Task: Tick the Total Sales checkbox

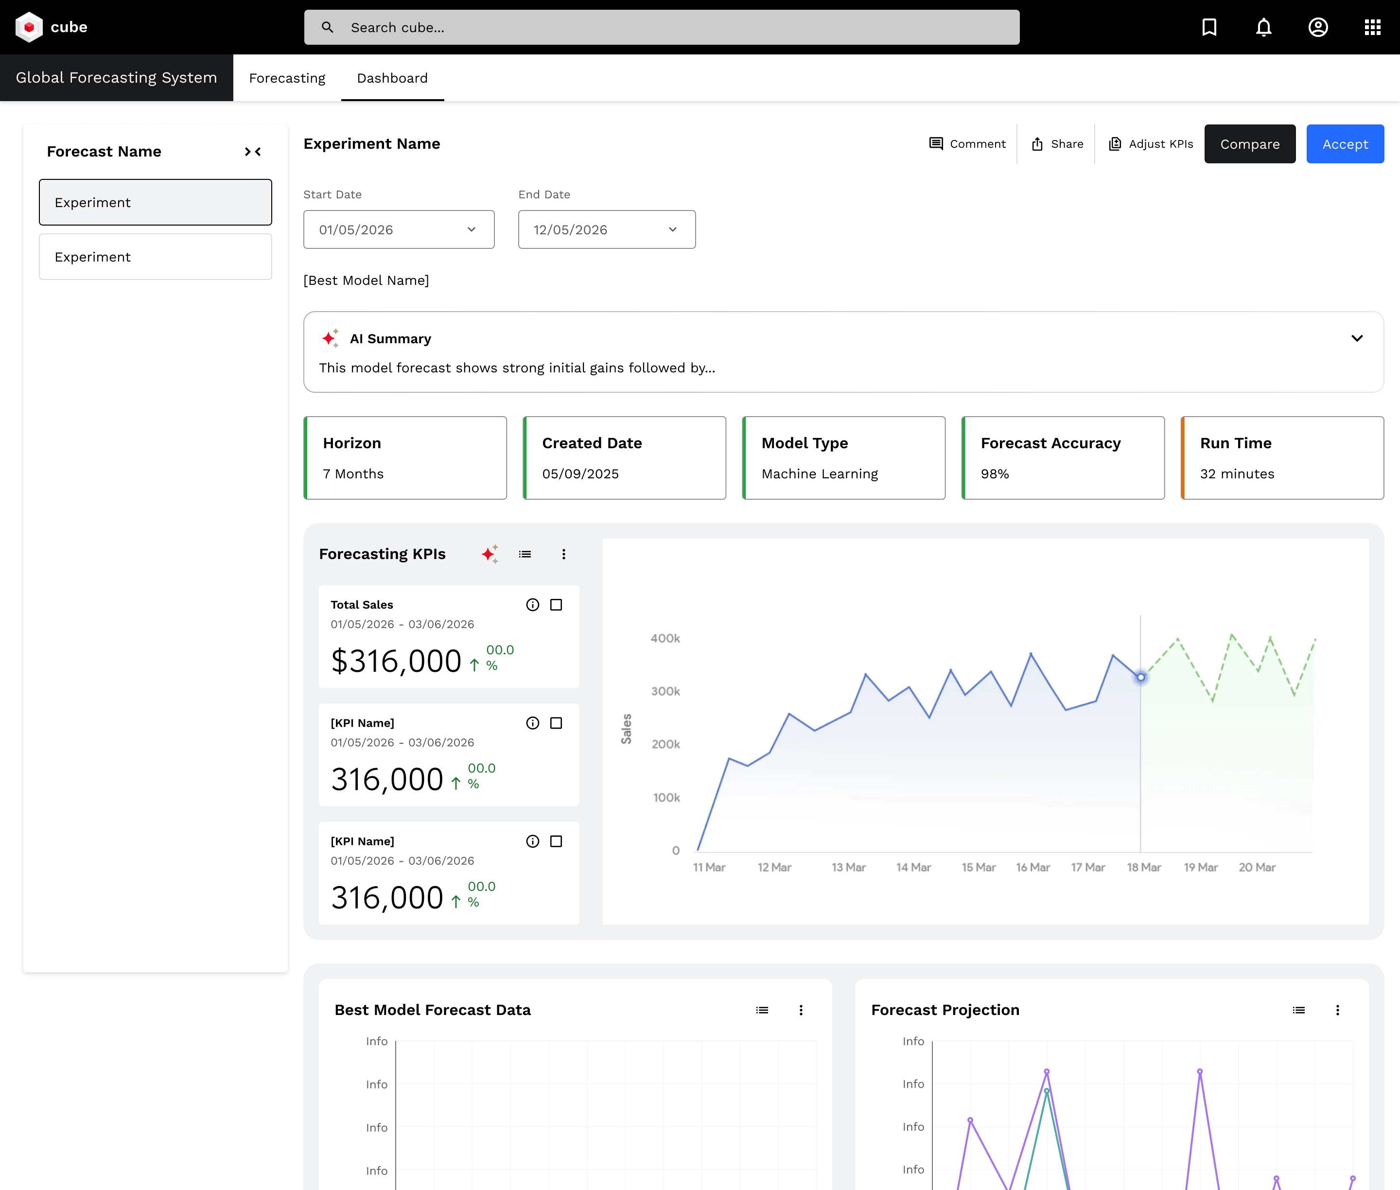Action: click(556, 604)
